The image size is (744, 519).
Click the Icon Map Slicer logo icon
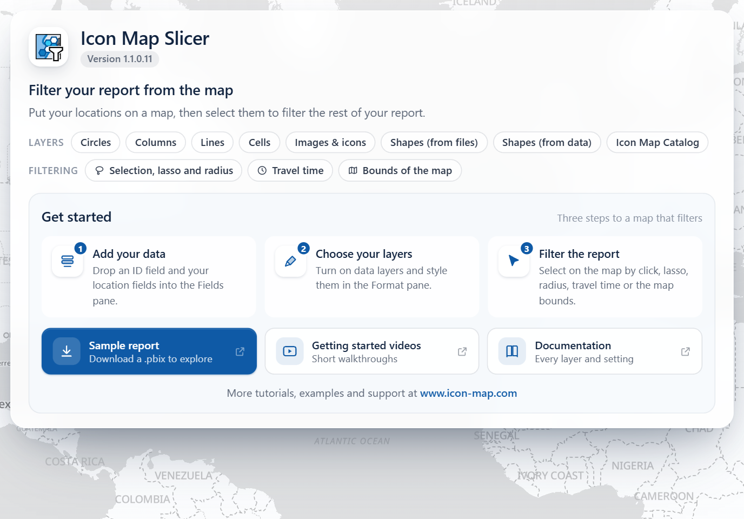tap(49, 47)
